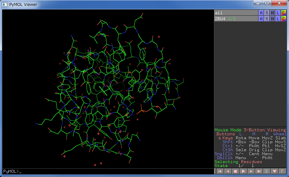Open Hide menu for 2BU4

[x=272, y=19]
